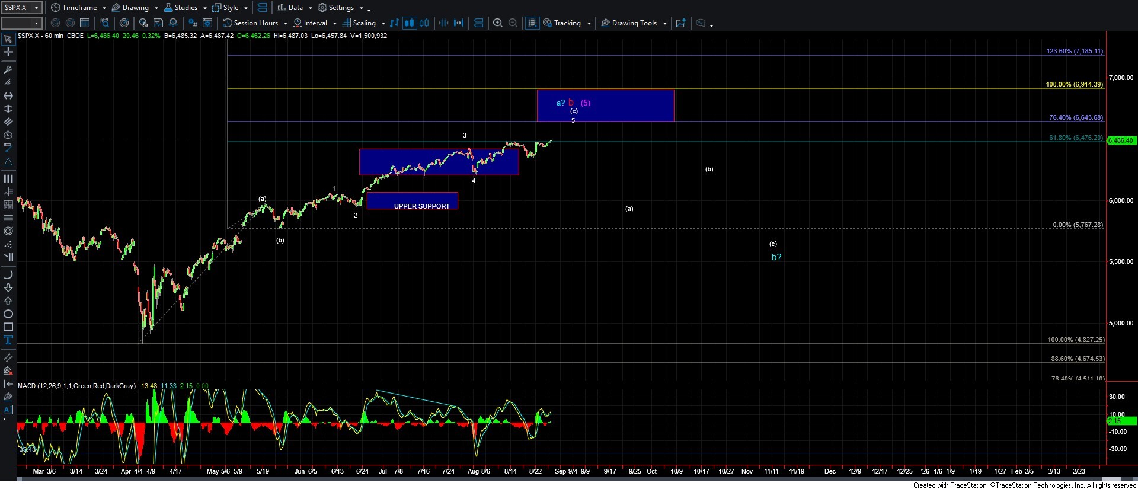Click the empty combo box below symbol
The image size is (1138, 489).
(x=21, y=23)
